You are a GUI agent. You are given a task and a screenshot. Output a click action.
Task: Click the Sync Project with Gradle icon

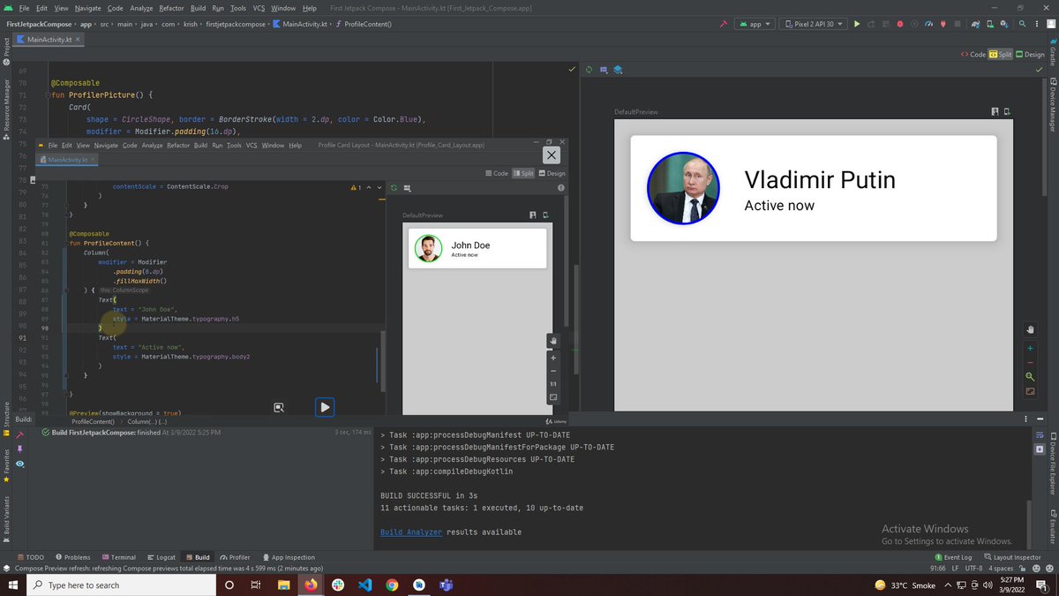pos(975,24)
